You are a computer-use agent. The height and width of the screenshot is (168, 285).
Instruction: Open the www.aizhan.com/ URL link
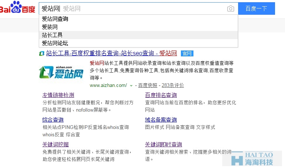108,85
